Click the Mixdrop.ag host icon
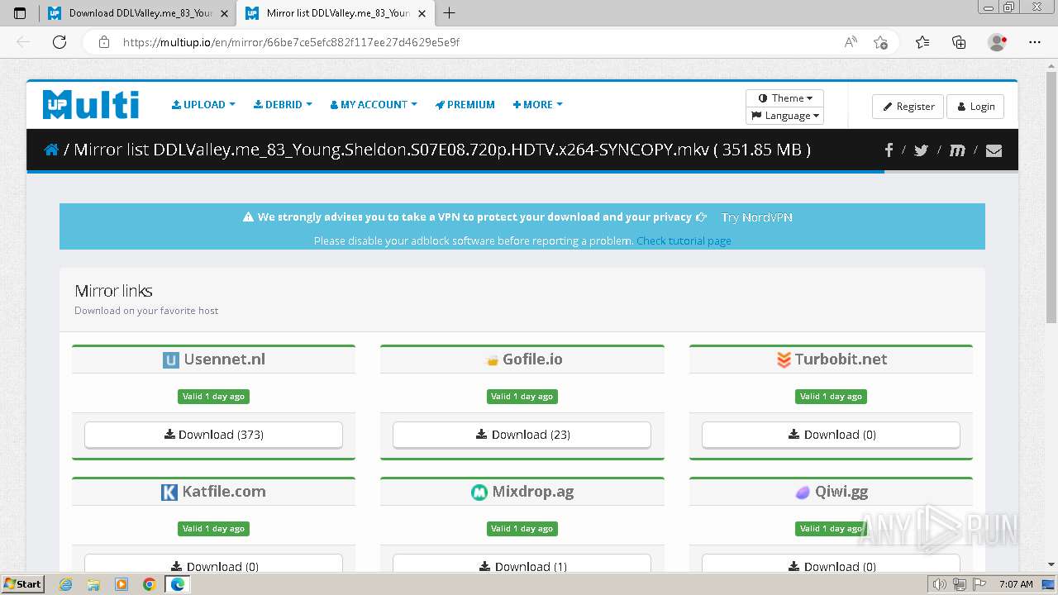Screen dimensions: 1058x595 coord(479,492)
